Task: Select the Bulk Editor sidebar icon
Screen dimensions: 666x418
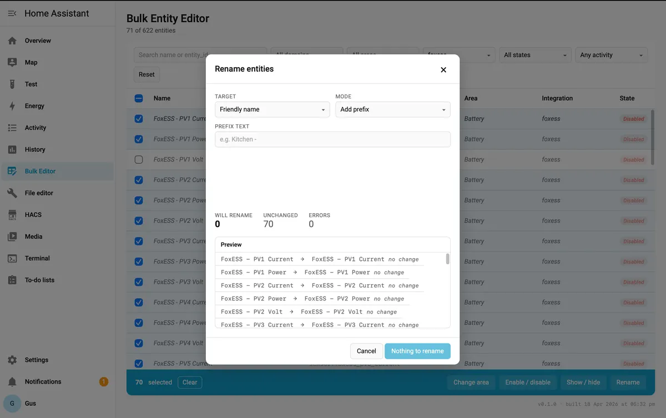Action: (12, 171)
